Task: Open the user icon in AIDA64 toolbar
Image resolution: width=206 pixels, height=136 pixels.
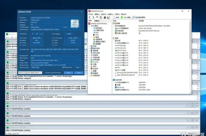Action: point(105,17)
